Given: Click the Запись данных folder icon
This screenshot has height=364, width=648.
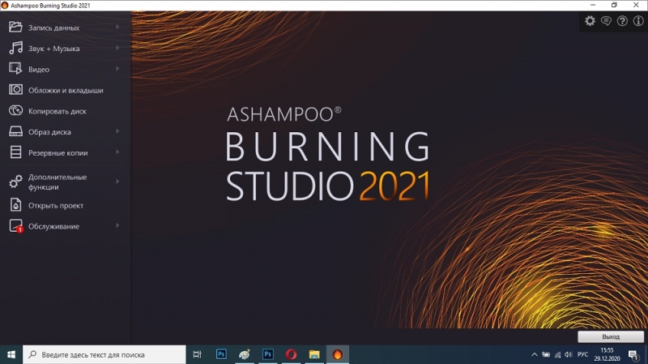Looking at the screenshot, I should [x=15, y=28].
